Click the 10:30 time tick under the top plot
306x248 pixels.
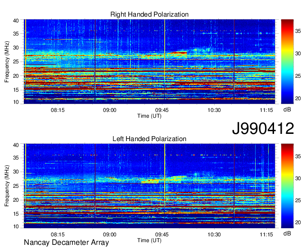tap(214, 110)
